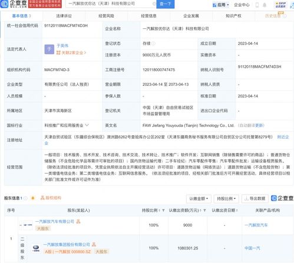Switch to the 企业发展 tab
Viewport: 294px width, 263px height.
pyautogui.click(x=191, y=16)
